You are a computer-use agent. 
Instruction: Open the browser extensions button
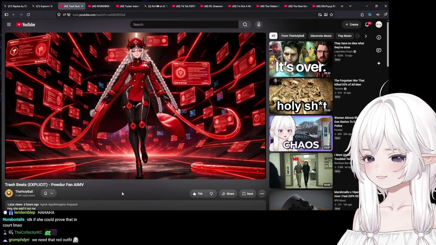(362, 15)
